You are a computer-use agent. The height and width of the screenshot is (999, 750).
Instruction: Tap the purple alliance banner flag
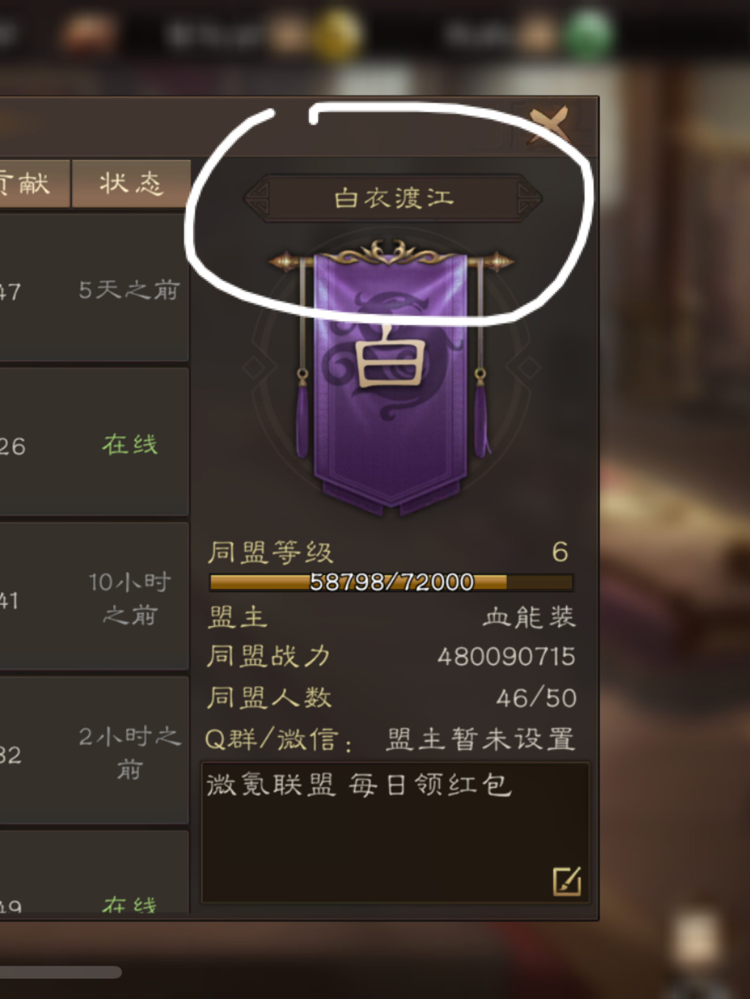[x=391, y=378]
